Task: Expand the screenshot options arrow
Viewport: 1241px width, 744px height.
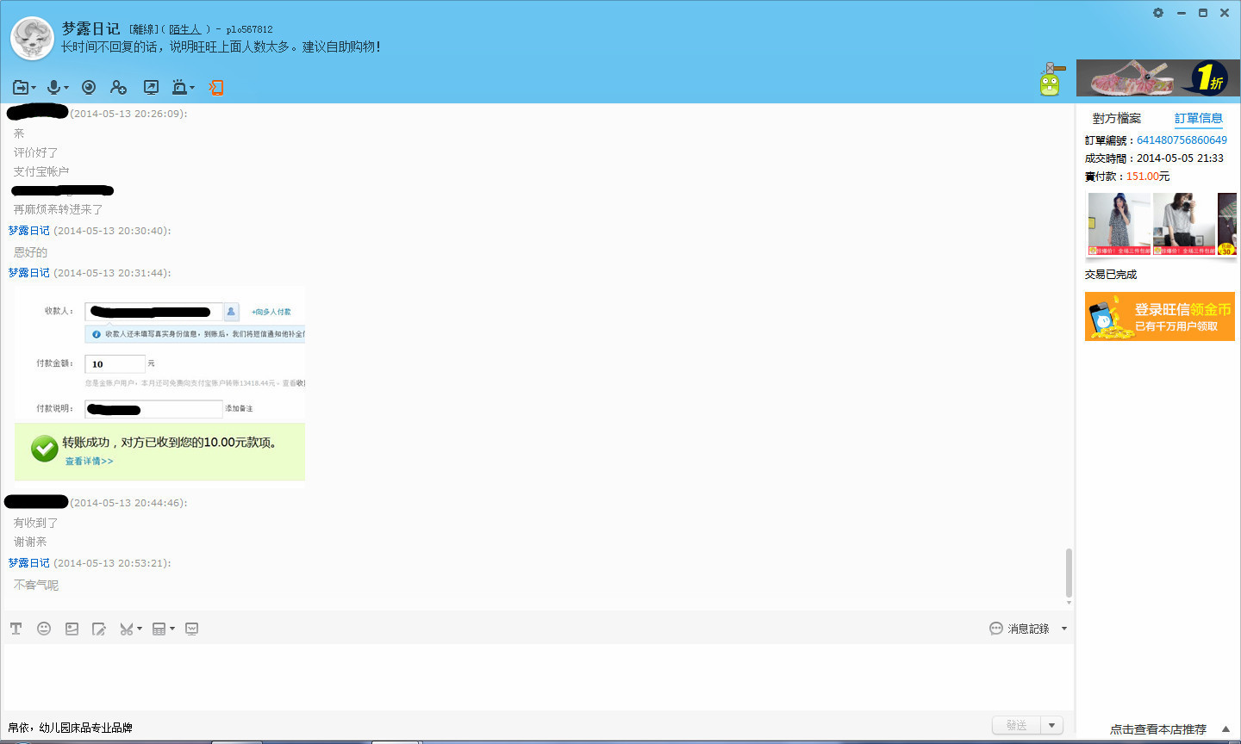Action: (x=140, y=629)
